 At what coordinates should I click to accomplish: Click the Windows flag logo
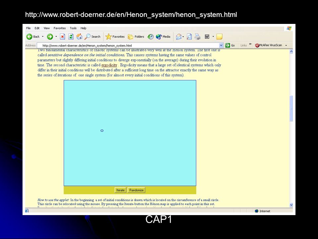(x=289, y=28)
